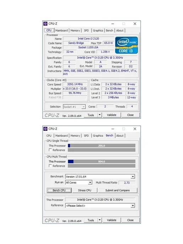Open Tools dropdown arrow in top window

point(100,115)
